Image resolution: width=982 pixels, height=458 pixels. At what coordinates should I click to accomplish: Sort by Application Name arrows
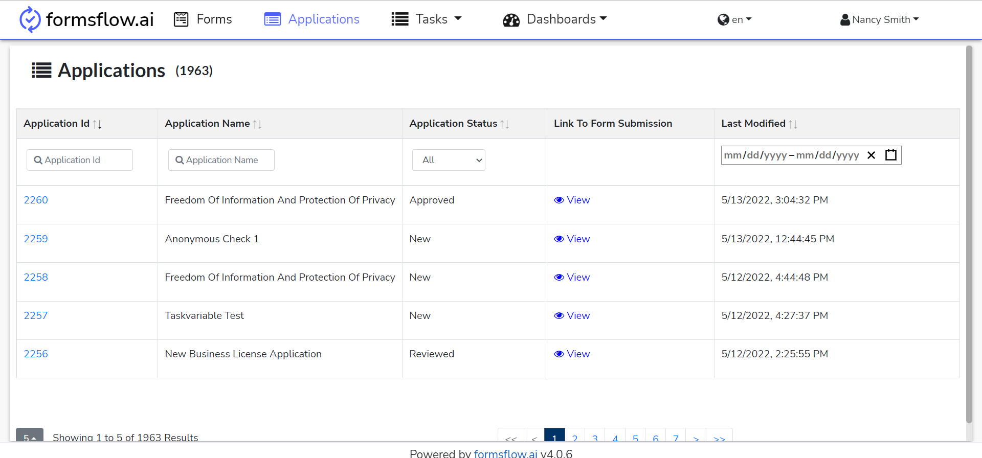[257, 124]
